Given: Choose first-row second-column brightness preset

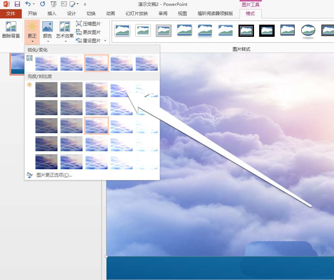Looking at the screenshot, I should tap(72, 90).
